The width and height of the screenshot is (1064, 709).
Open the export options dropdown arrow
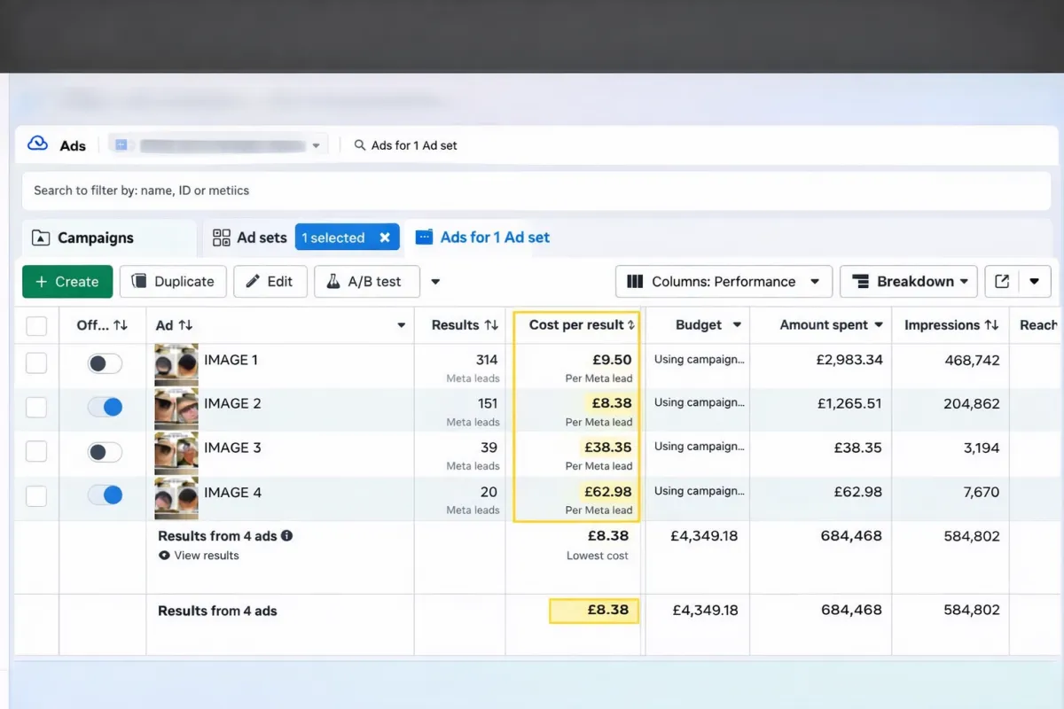(x=1035, y=282)
